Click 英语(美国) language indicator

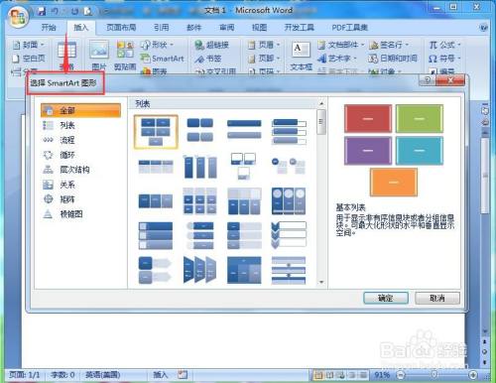click(x=103, y=375)
